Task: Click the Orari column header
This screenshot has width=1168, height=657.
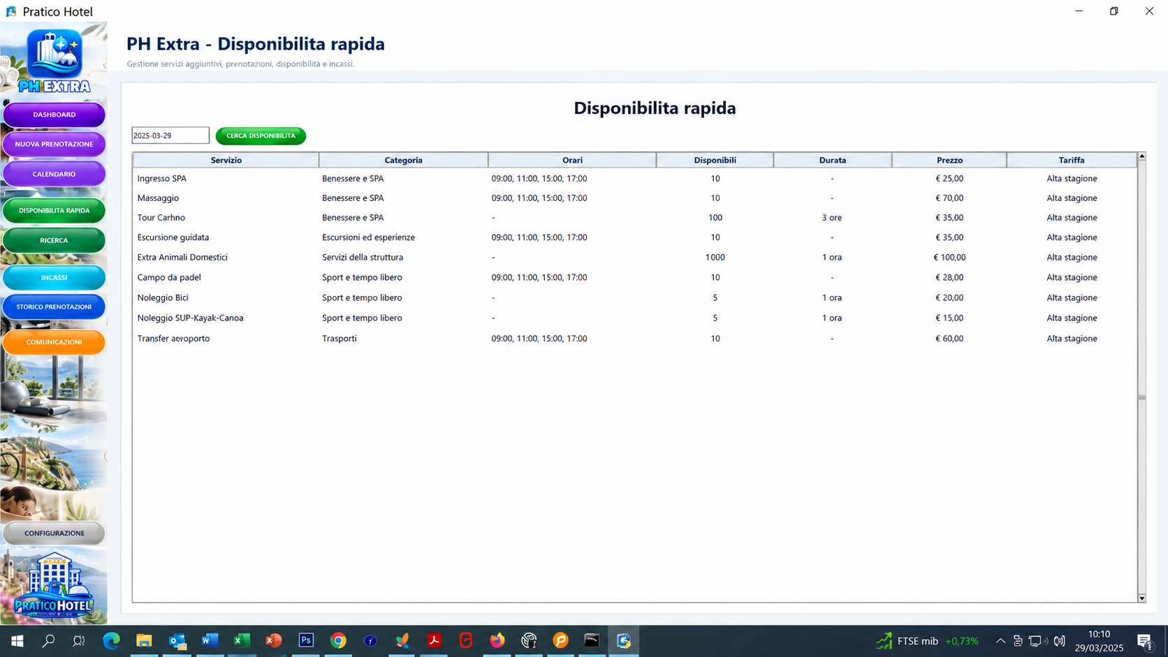Action: 572,160
